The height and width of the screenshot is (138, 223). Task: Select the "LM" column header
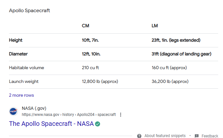tap(155, 26)
